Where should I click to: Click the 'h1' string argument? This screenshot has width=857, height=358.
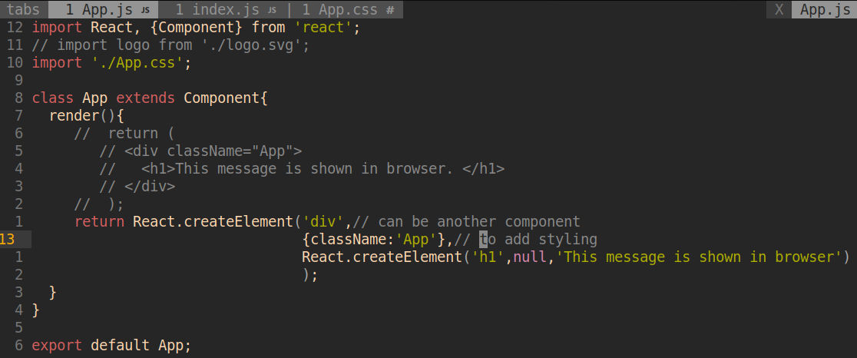tap(487, 257)
